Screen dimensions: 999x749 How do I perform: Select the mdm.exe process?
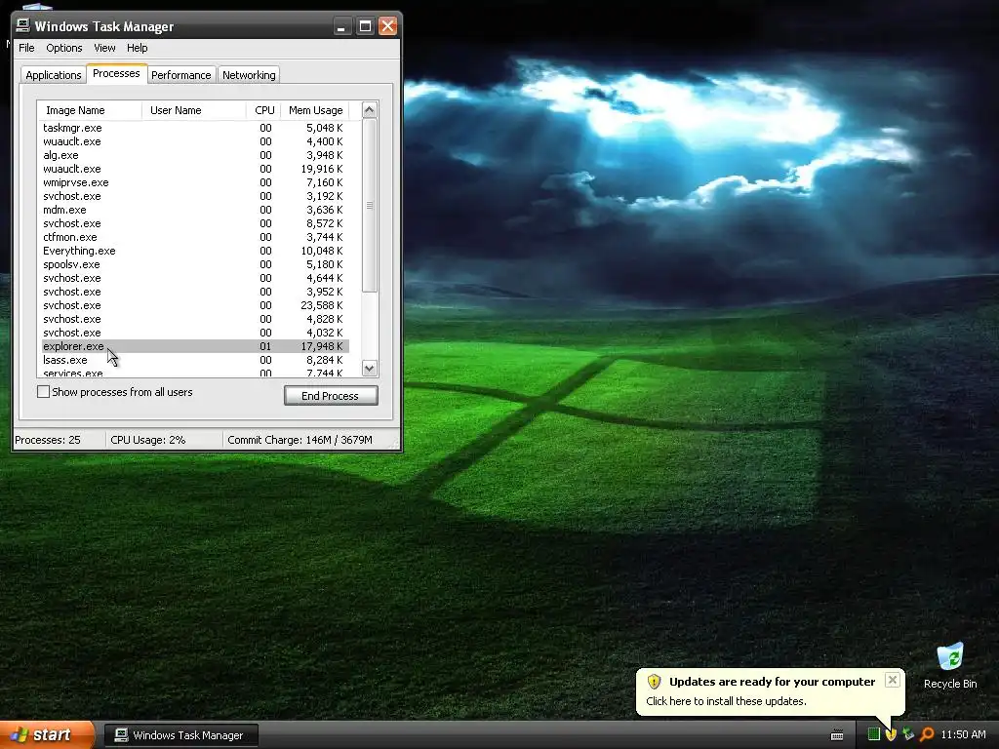point(195,211)
